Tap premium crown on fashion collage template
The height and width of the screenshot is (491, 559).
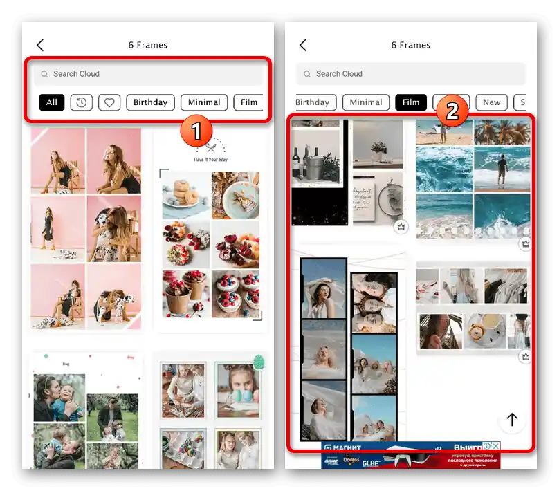pos(526,357)
